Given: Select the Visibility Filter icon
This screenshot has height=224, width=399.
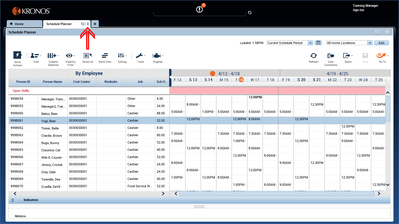Looking at the screenshot, I should coord(70,56).
